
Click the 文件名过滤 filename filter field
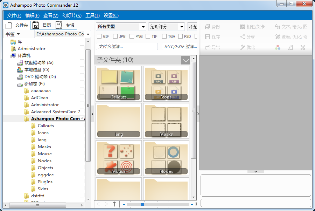pyautogui.click(x=127, y=47)
